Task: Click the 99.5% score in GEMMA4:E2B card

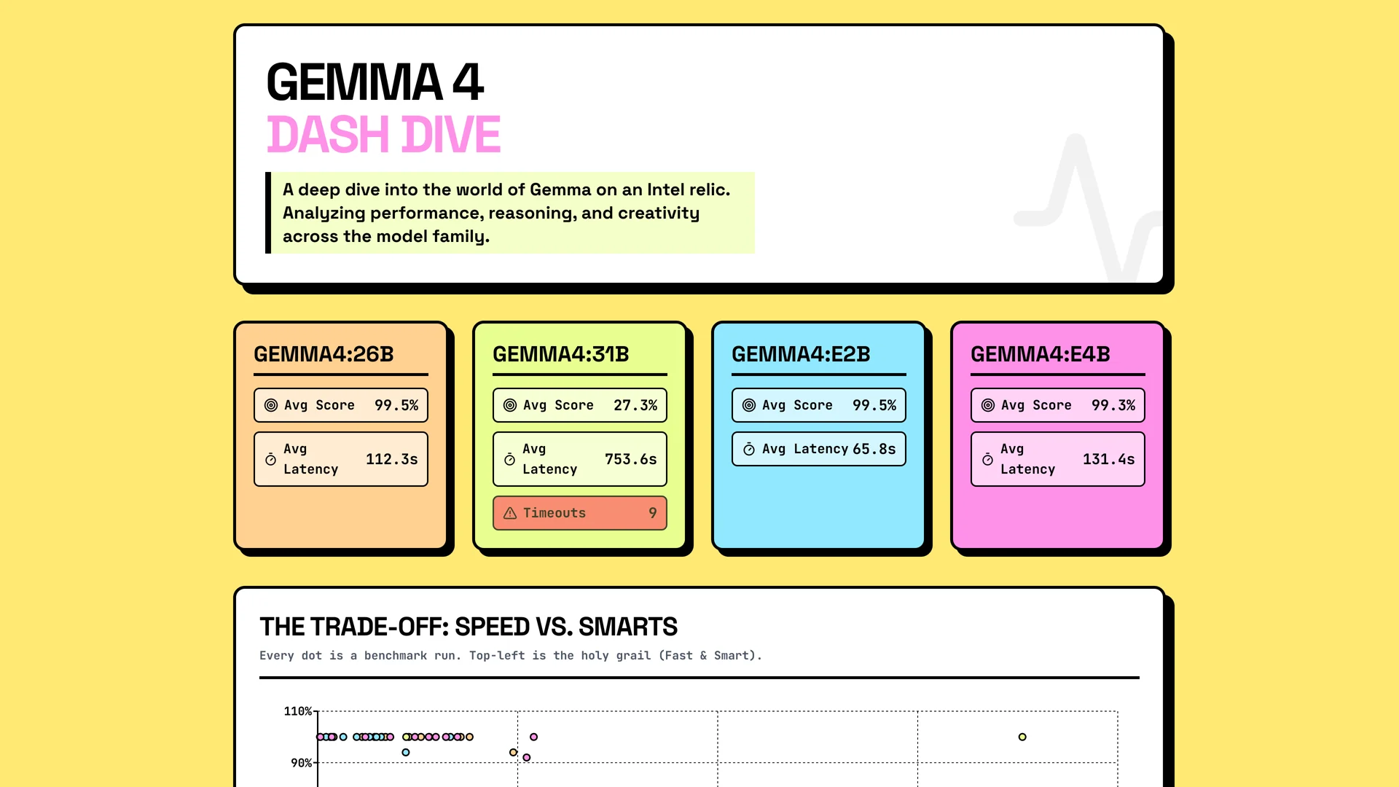Action: click(874, 405)
